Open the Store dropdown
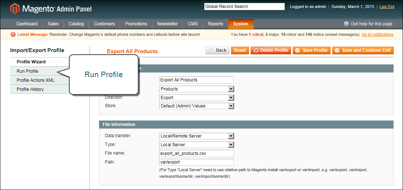This screenshot has height=190, width=403. click(x=197, y=106)
